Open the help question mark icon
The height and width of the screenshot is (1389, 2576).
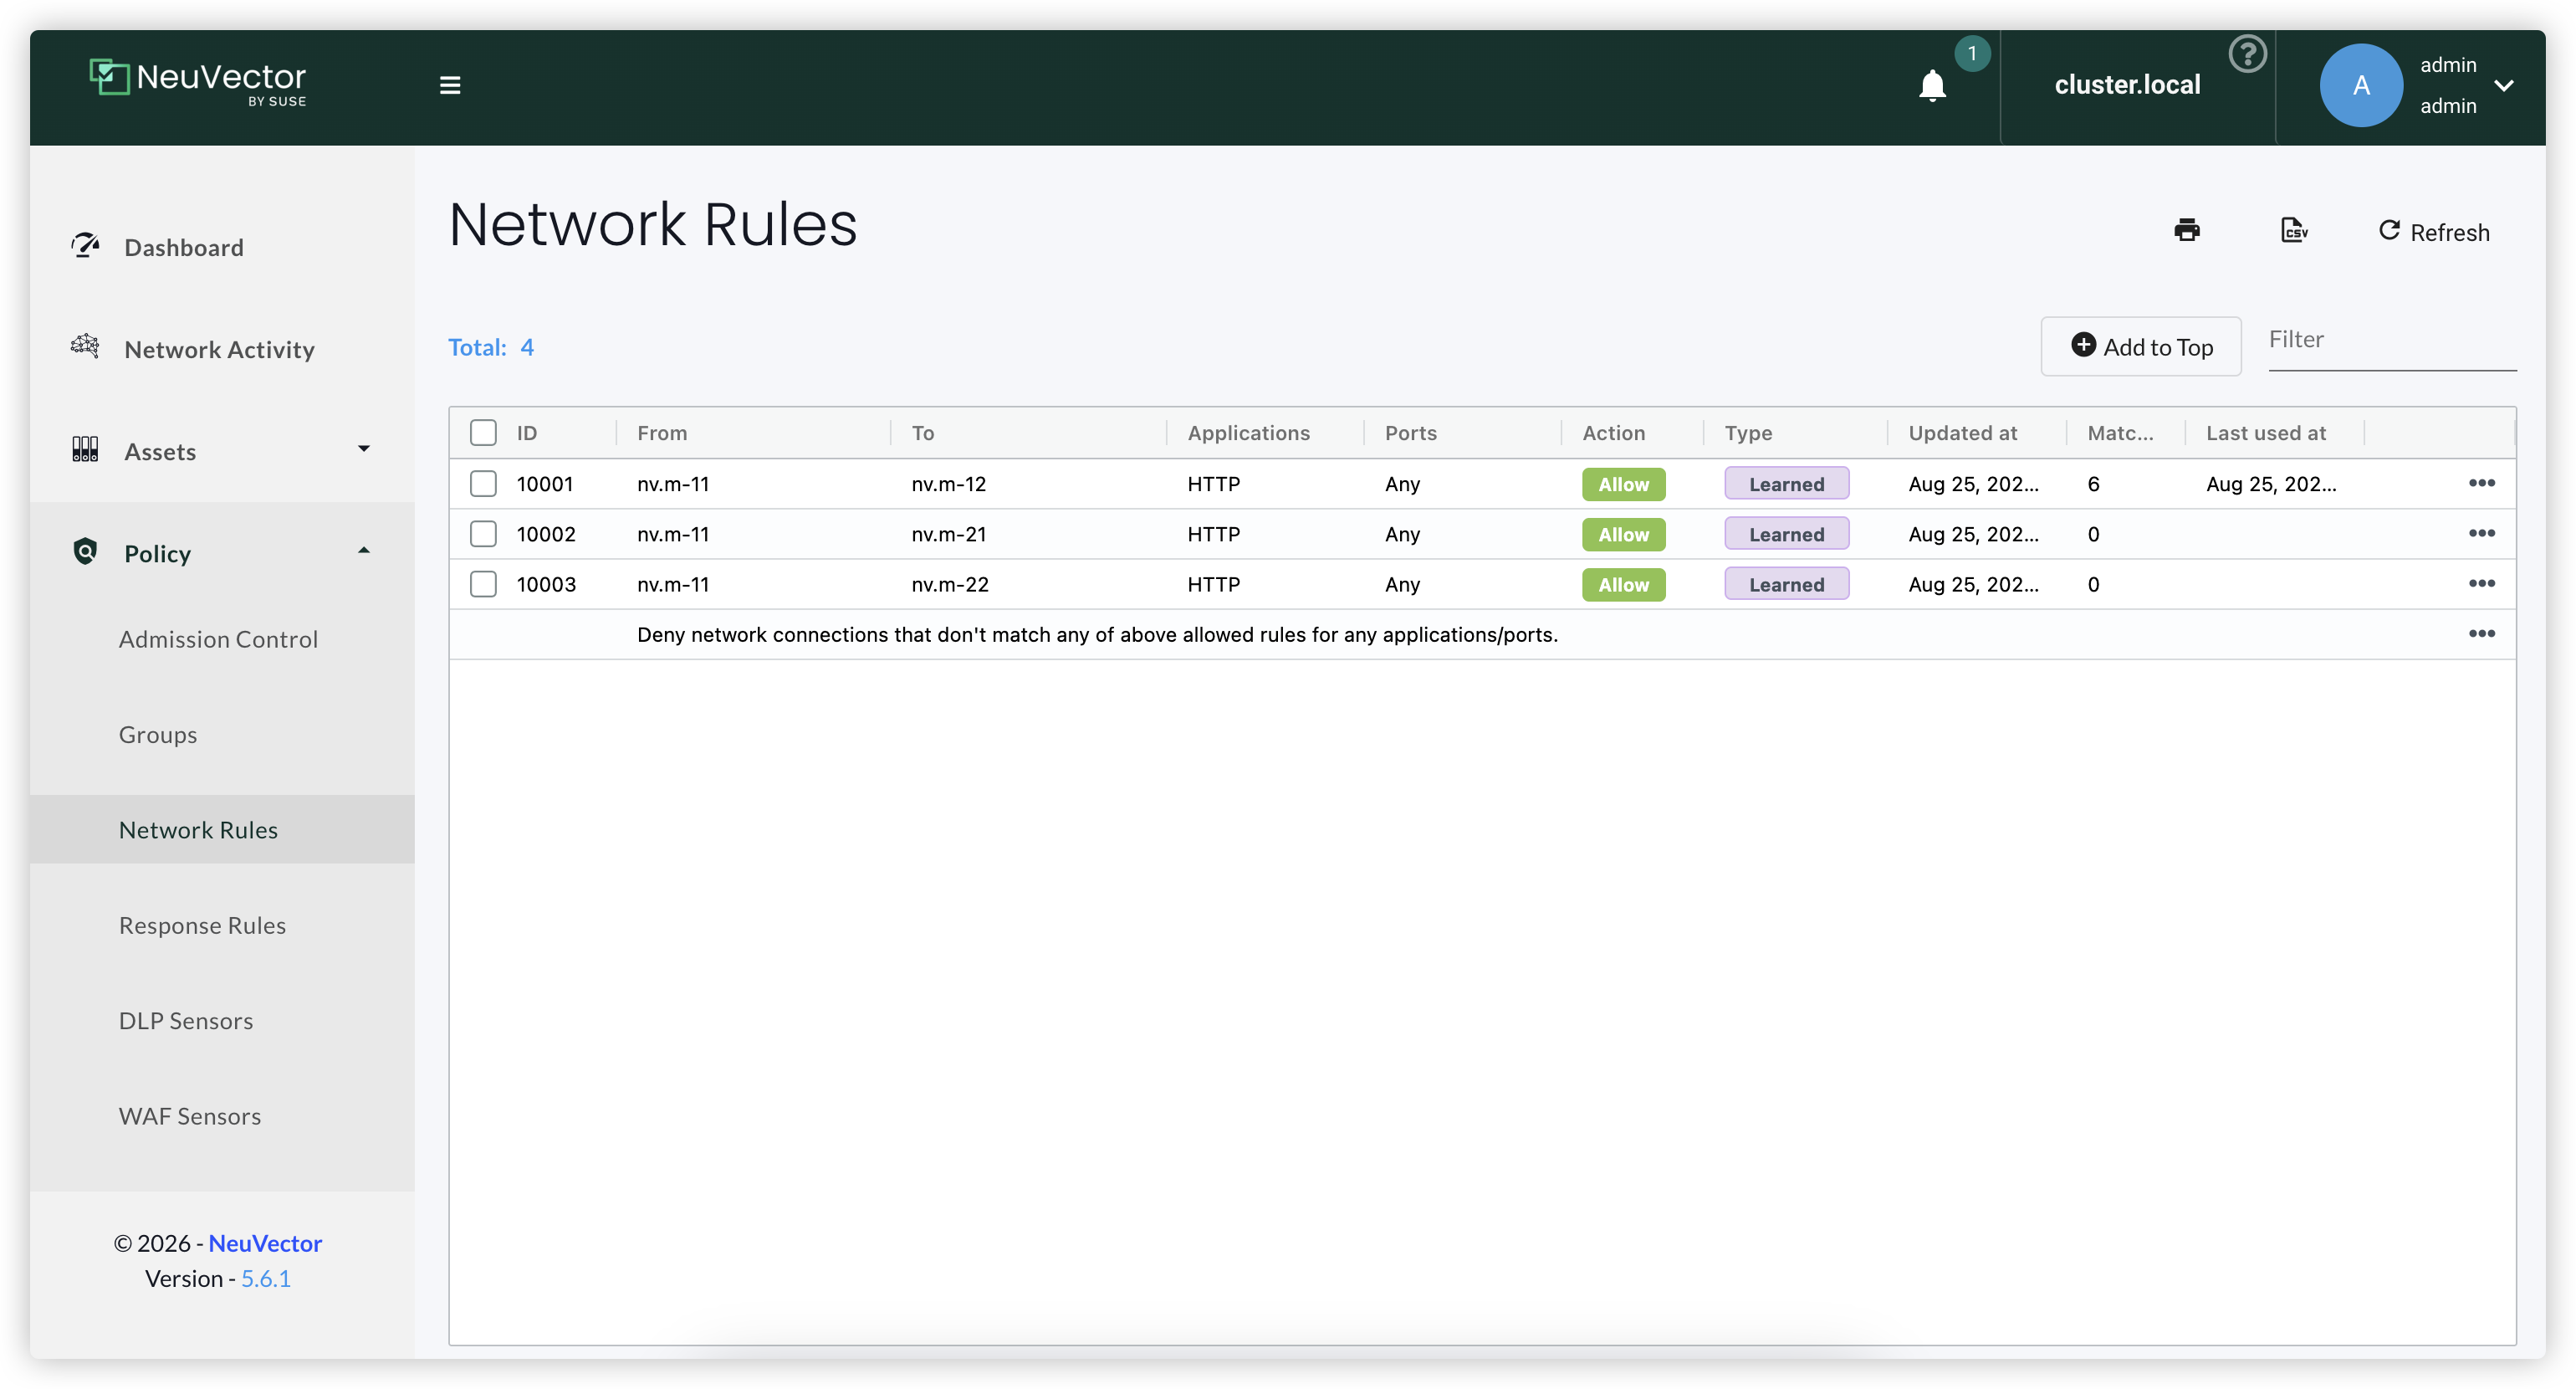pos(2247,54)
